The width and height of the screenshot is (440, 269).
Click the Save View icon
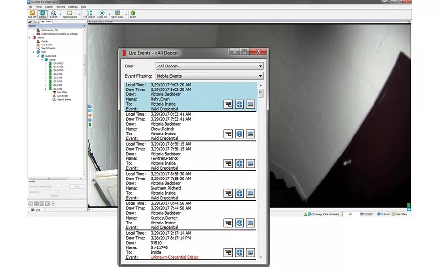(117, 14)
